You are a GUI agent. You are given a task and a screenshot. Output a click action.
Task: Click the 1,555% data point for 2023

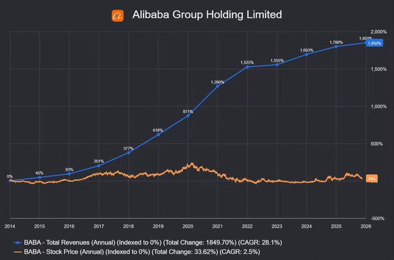click(277, 65)
